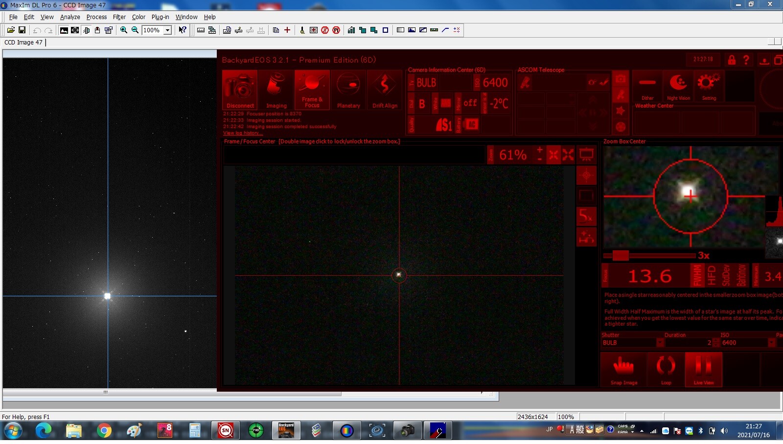Open the Edit menu
The image size is (783, 444).
[x=29, y=17]
